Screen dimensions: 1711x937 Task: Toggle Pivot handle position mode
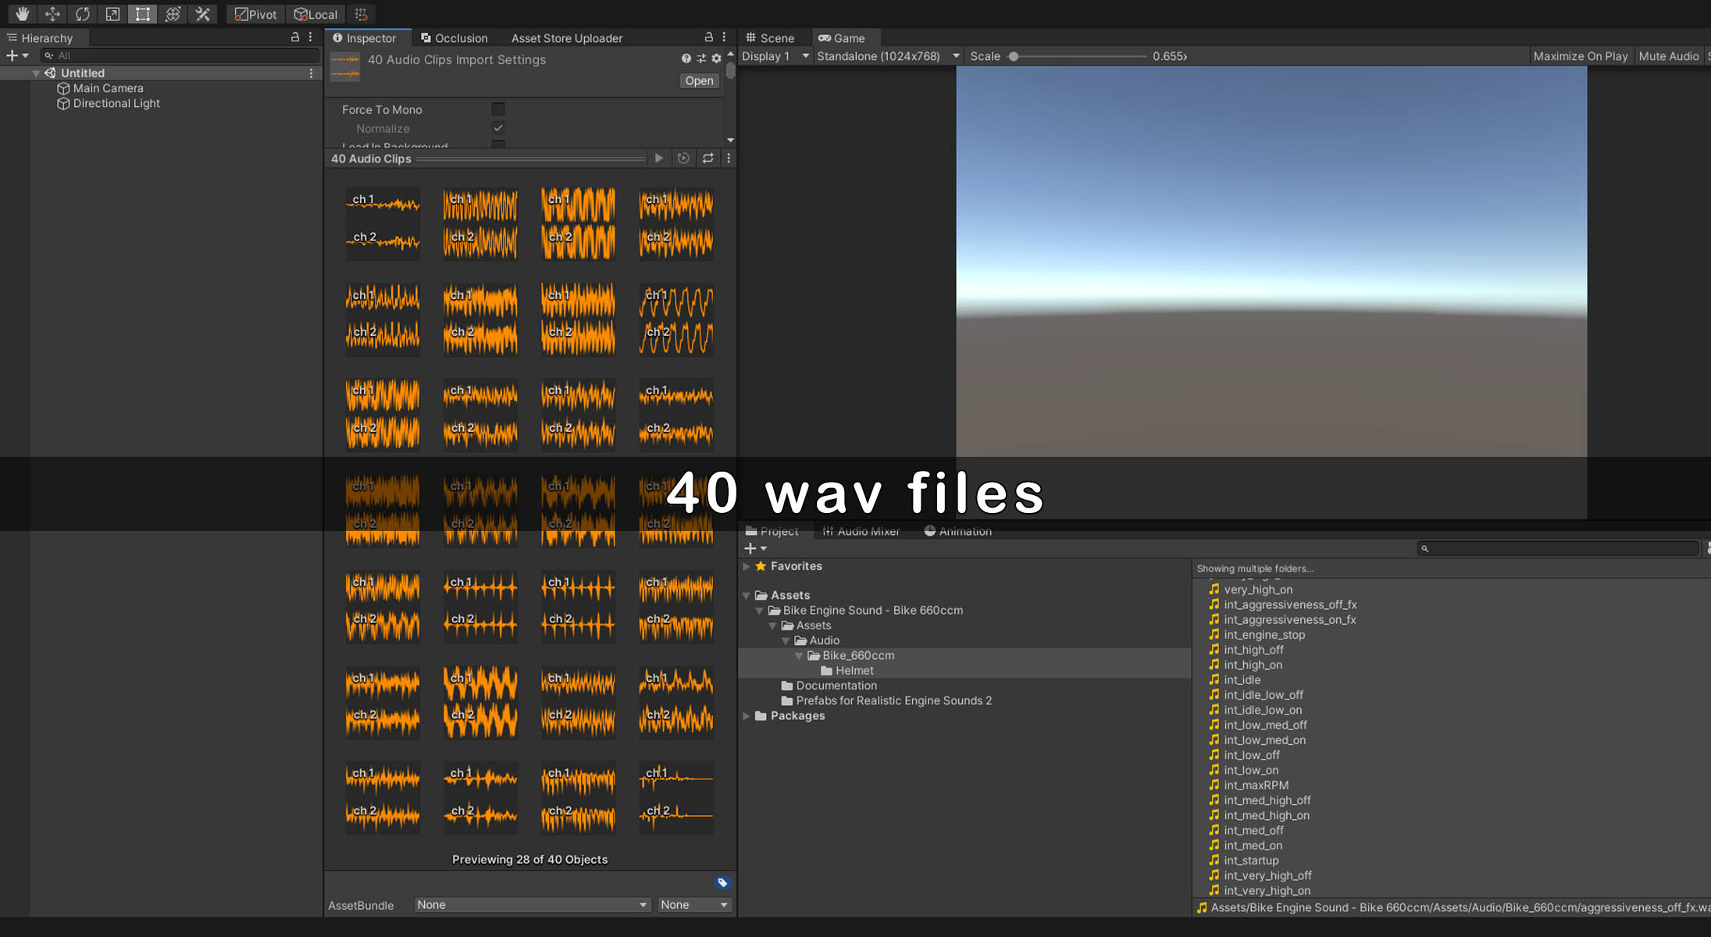click(x=255, y=14)
